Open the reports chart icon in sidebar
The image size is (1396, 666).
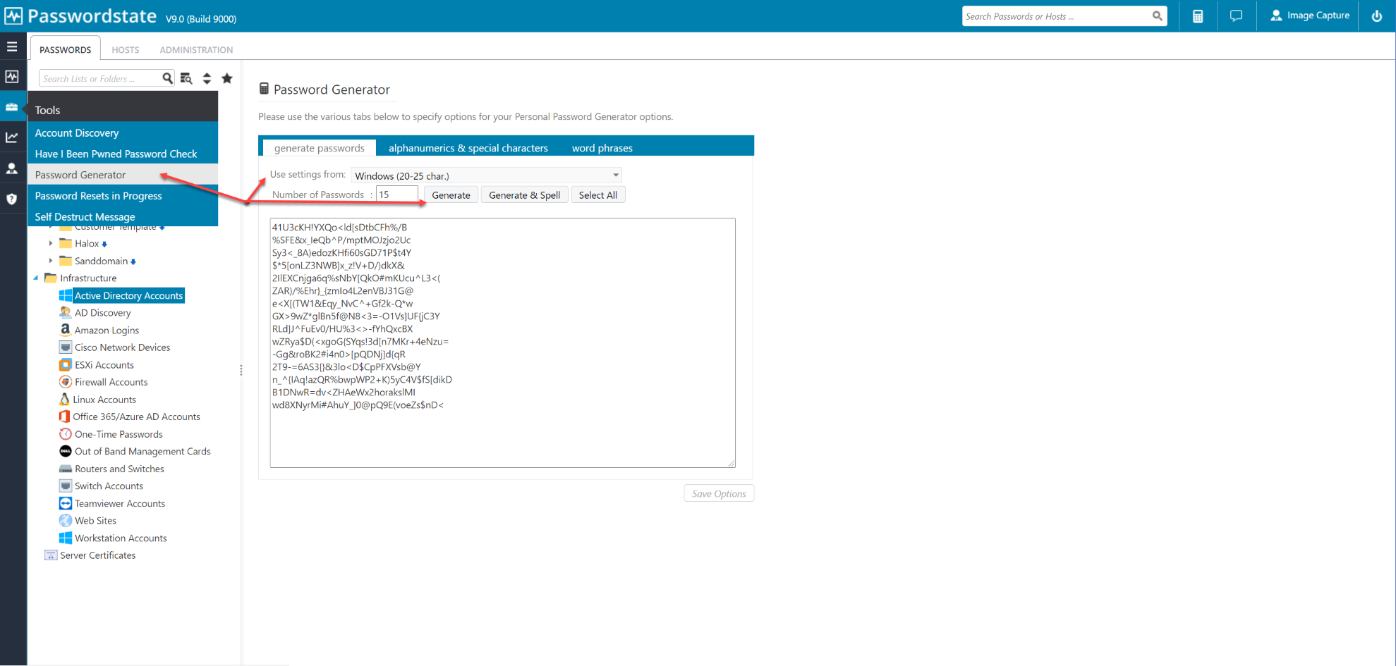pos(12,137)
